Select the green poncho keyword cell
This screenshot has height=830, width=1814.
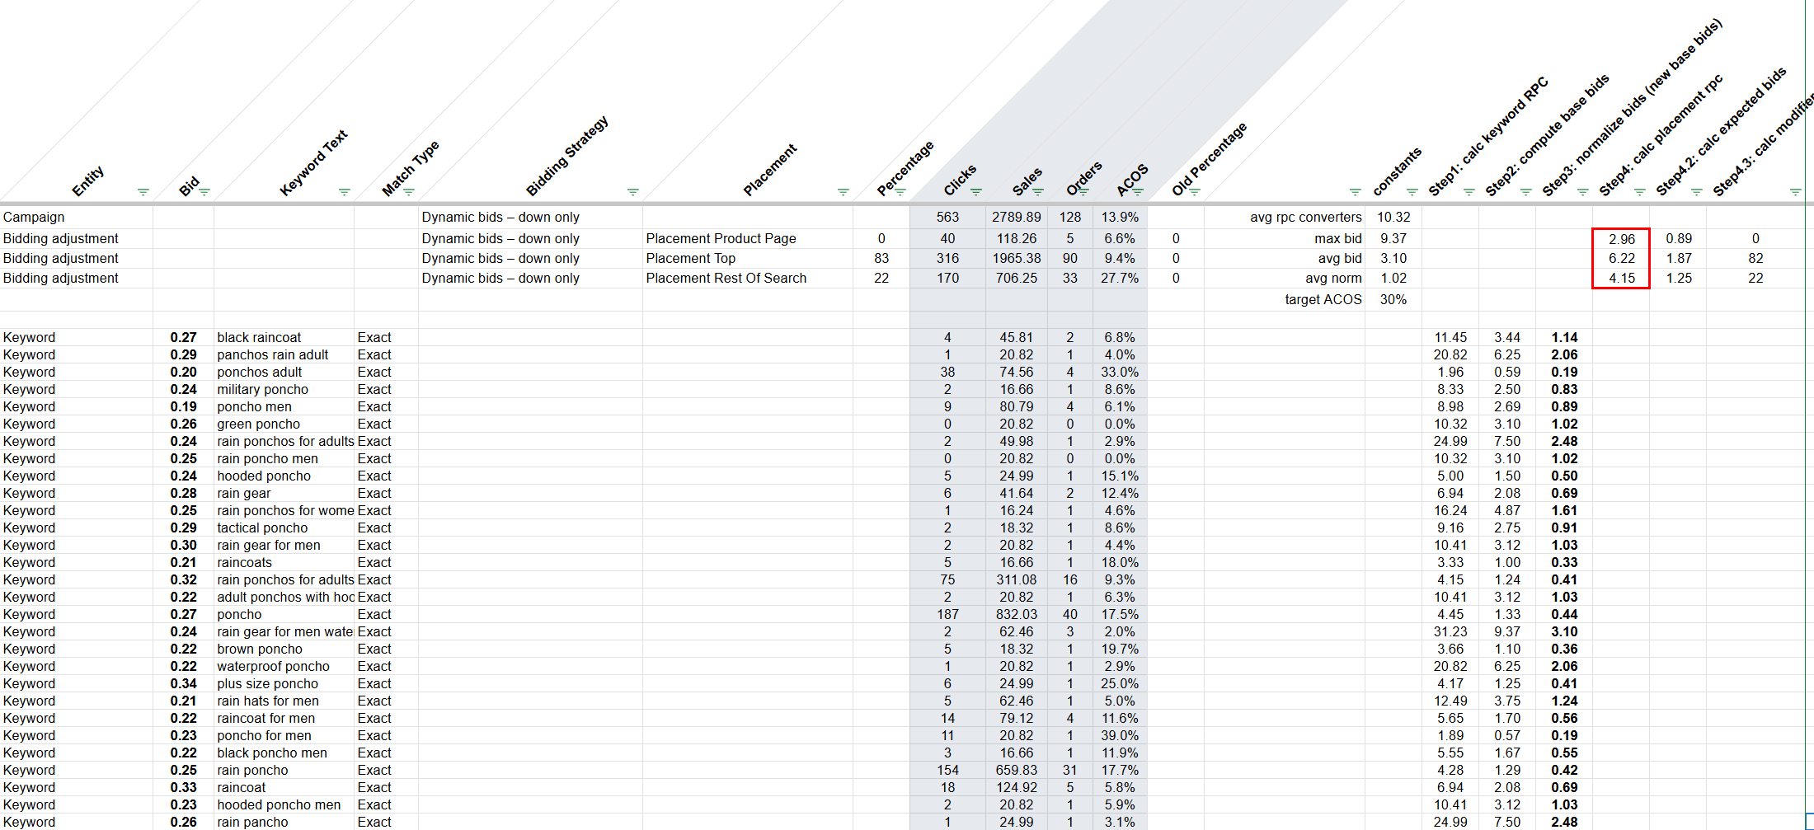coord(284,424)
